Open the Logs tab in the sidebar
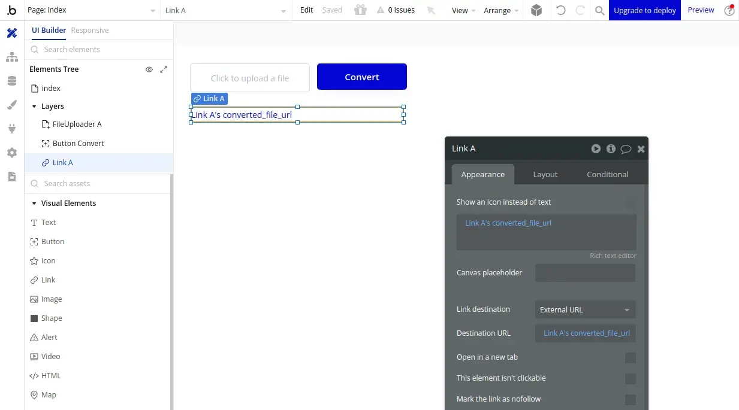The width and height of the screenshot is (739, 410). [11, 177]
